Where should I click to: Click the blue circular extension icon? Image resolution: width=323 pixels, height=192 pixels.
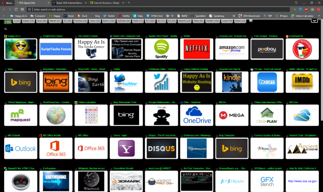pyautogui.click(x=300, y=9)
